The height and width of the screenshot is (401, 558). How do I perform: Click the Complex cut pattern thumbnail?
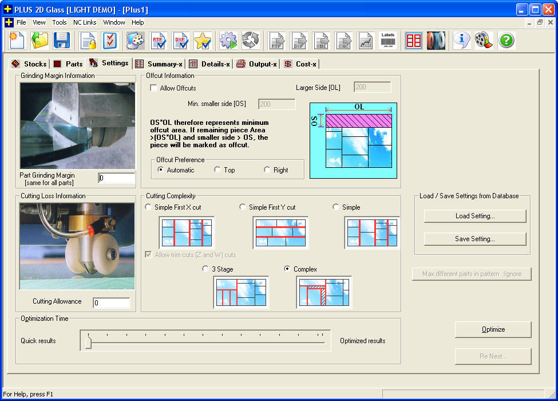(x=324, y=292)
